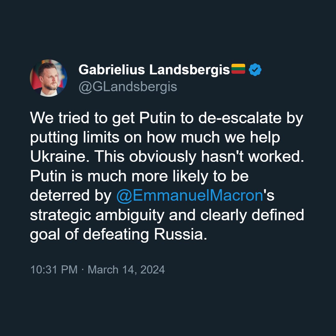Viewport: 336px width, 336px height.
Task: Click the word "defeating" in the tweet
Action: click(x=116, y=234)
